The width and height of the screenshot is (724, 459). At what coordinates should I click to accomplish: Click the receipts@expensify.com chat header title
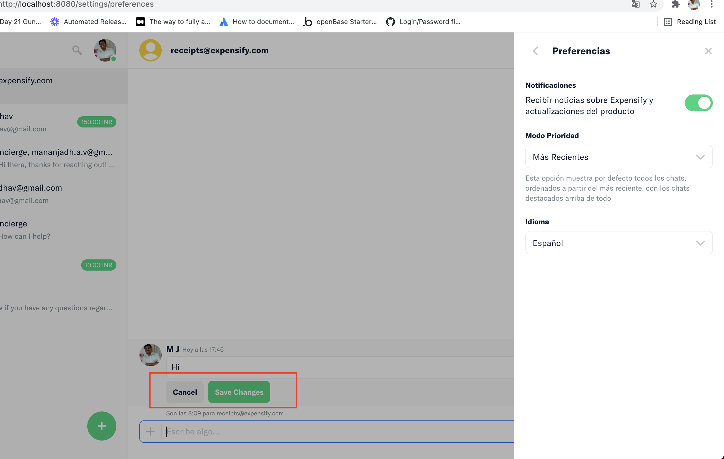(x=220, y=50)
